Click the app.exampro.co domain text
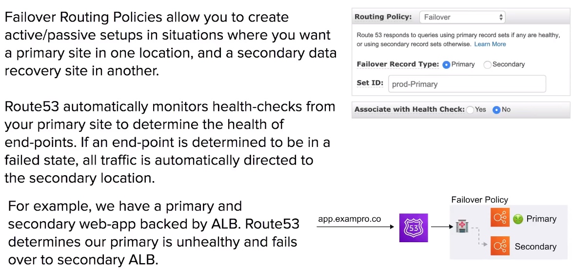The height and width of the screenshot is (270, 573). [x=350, y=219]
